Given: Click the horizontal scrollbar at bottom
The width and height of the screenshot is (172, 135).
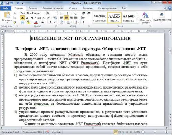Looking at the screenshot, I should tap(93, 128).
